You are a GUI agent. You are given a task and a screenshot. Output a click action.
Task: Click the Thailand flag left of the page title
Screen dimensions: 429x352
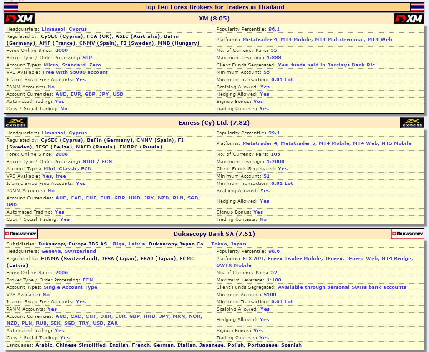[x=11, y=7]
